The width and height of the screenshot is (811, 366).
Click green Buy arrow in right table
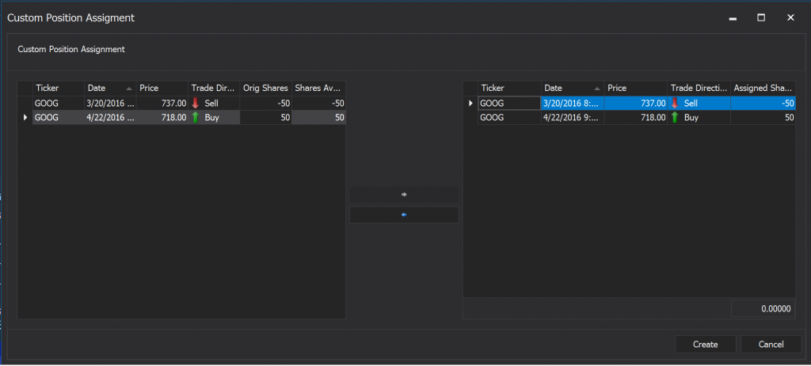(675, 118)
